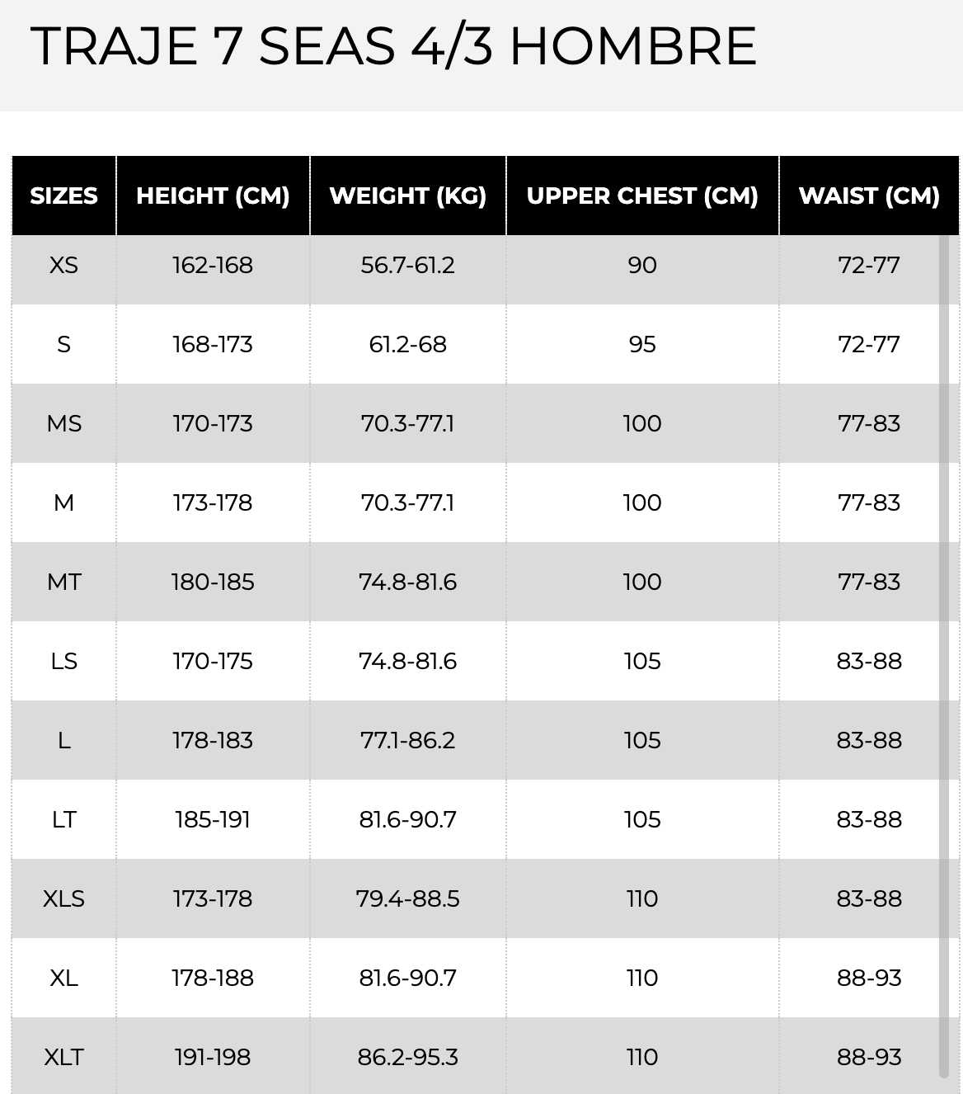The image size is (963, 1094).
Task: Click weight value 77.1-86.2
Action: point(407,740)
